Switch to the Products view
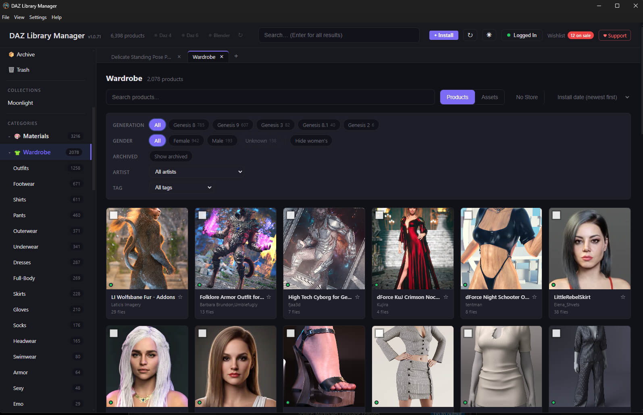 (457, 97)
